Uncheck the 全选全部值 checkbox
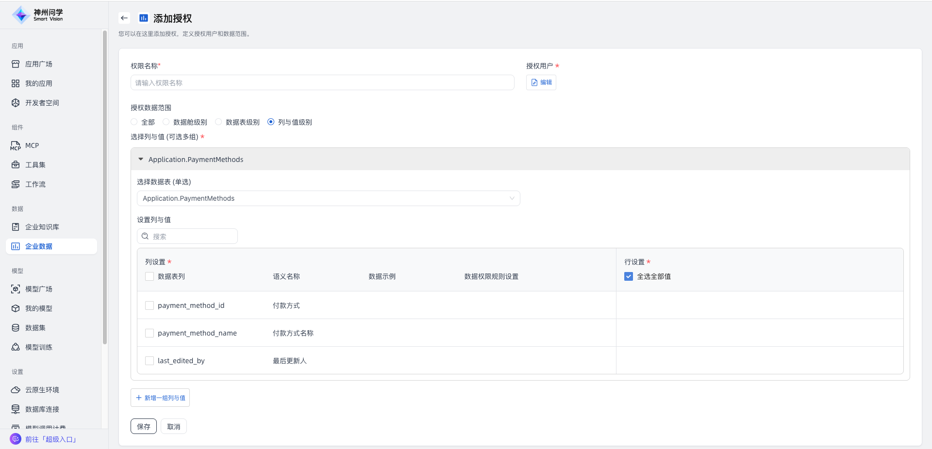The width and height of the screenshot is (932, 449). 629,276
